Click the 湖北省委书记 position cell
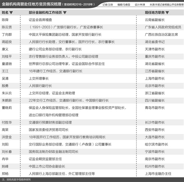 (155, 42)
